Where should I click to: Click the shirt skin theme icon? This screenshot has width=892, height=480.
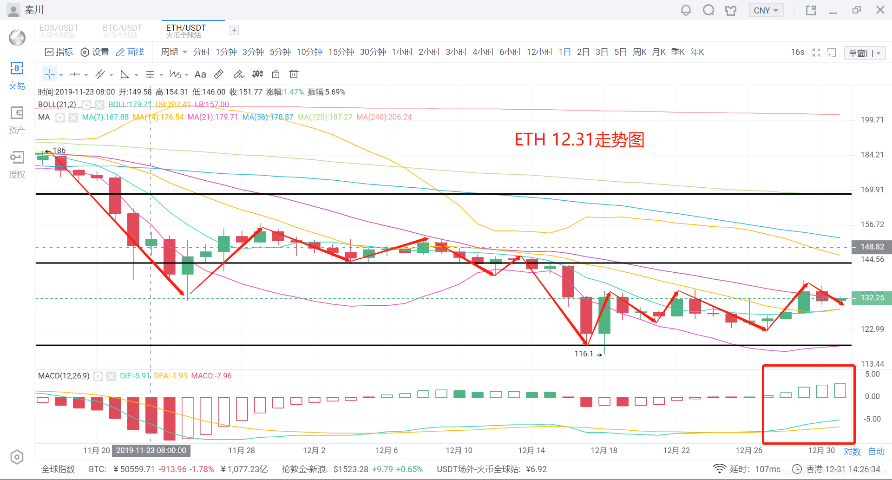(731, 10)
